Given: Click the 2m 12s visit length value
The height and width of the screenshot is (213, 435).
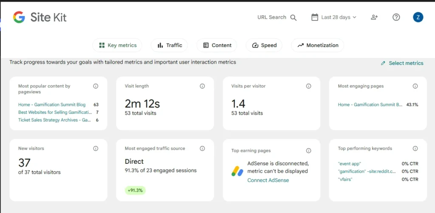Looking at the screenshot, I should point(142,104).
